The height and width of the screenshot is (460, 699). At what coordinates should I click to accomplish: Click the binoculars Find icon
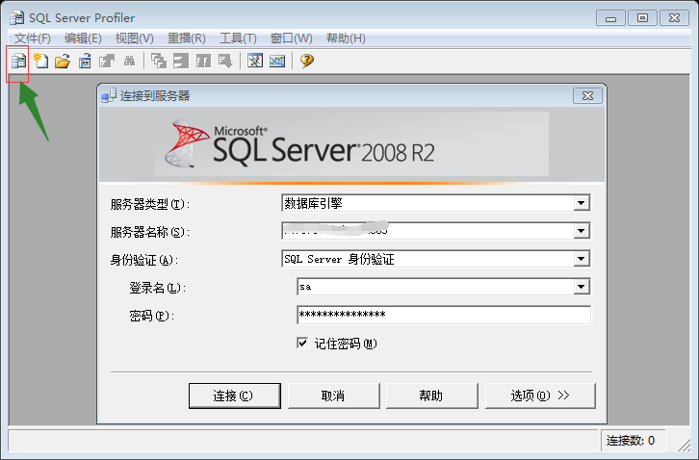(129, 61)
